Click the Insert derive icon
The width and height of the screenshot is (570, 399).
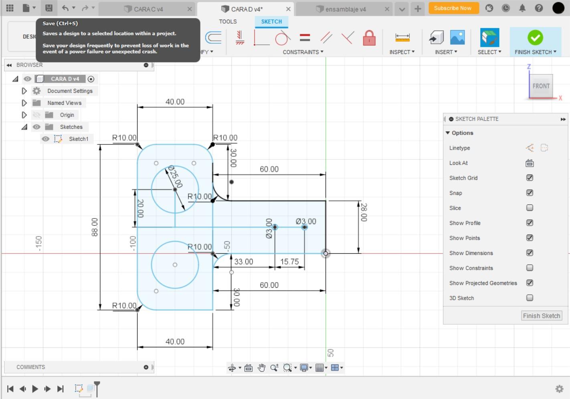436,38
